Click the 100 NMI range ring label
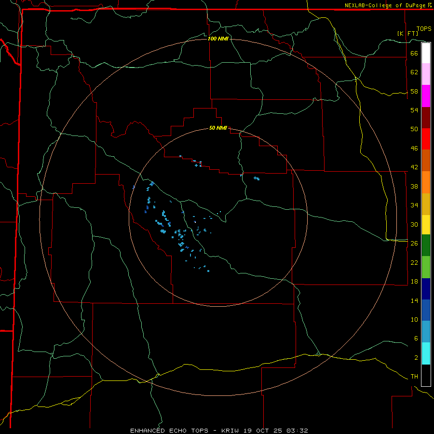This screenshot has width=434, height=434. coord(218,39)
